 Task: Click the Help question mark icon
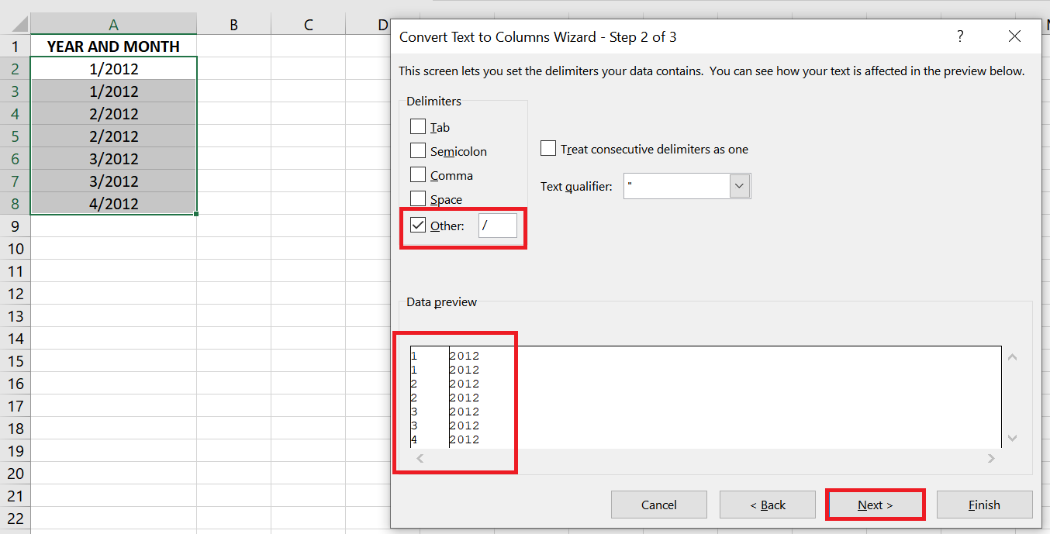[x=960, y=36]
